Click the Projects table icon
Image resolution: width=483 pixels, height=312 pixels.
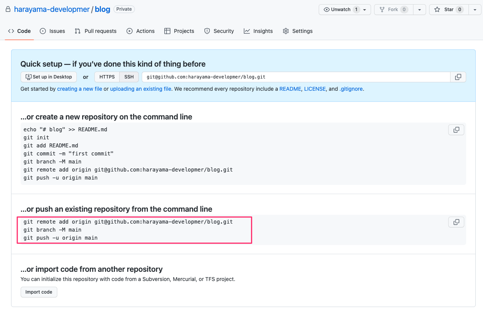167,31
